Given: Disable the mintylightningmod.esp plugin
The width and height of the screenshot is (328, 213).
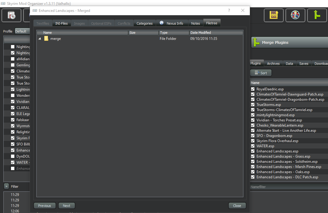Looking at the screenshot, I should point(253,115).
